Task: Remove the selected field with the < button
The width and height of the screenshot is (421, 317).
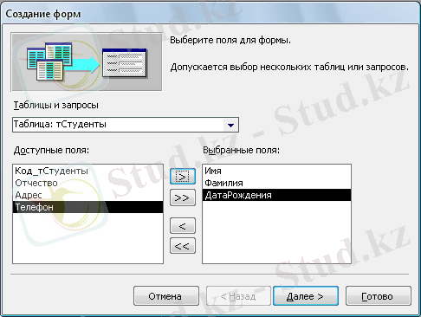Action: (x=183, y=226)
